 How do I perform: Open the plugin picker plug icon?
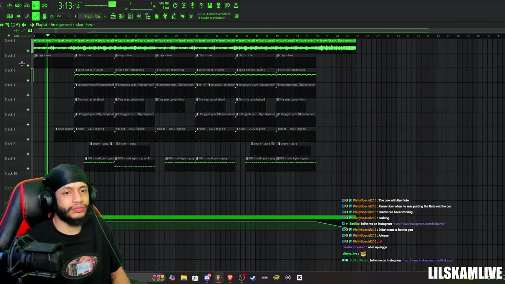pos(165,16)
